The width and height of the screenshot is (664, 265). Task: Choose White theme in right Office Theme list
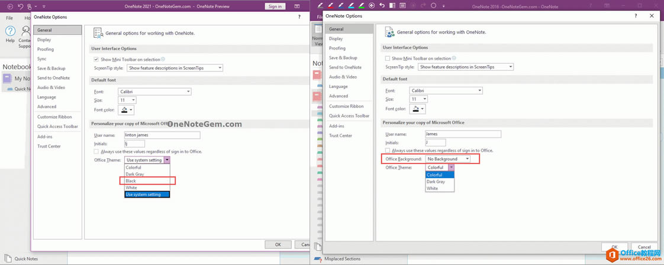(x=440, y=188)
